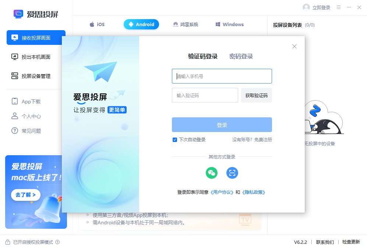367x249 pixels.
Task: Click 去了解 > banner button
Action: (x=26, y=195)
